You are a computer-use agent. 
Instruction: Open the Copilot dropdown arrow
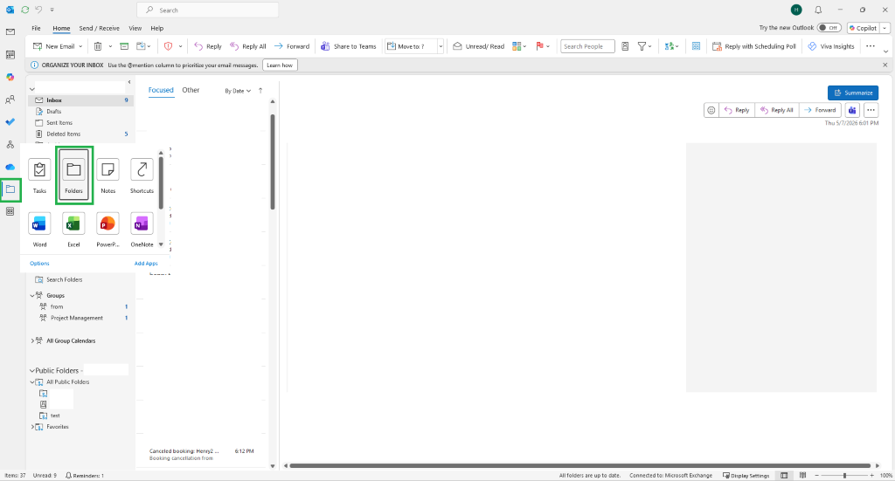(885, 28)
